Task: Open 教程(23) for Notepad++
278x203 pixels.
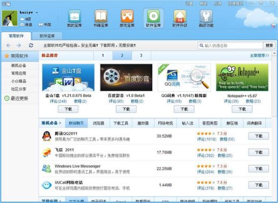Action: coord(253,101)
